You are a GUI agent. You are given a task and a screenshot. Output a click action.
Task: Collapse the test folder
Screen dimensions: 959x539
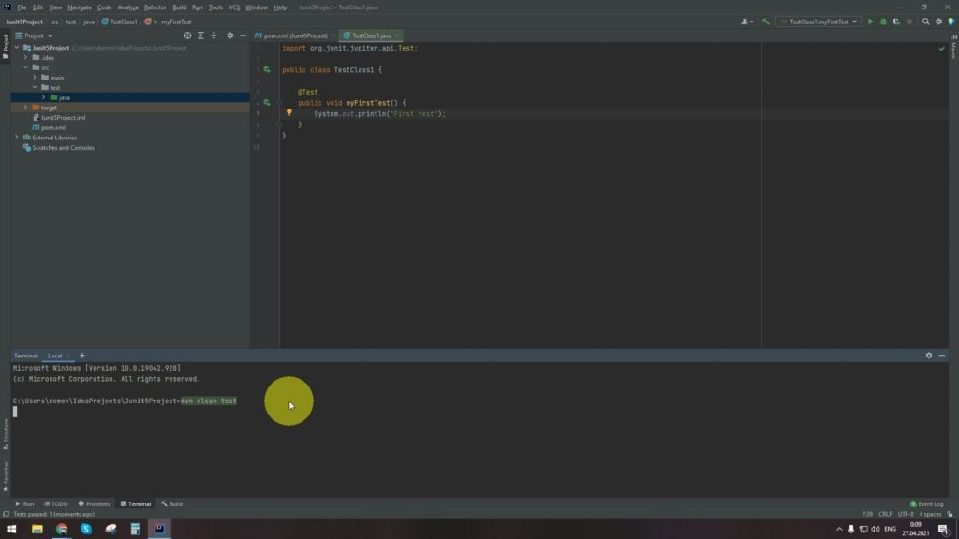coord(35,87)
